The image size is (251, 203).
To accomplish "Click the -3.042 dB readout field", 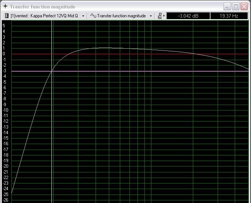I will [188, 16].
